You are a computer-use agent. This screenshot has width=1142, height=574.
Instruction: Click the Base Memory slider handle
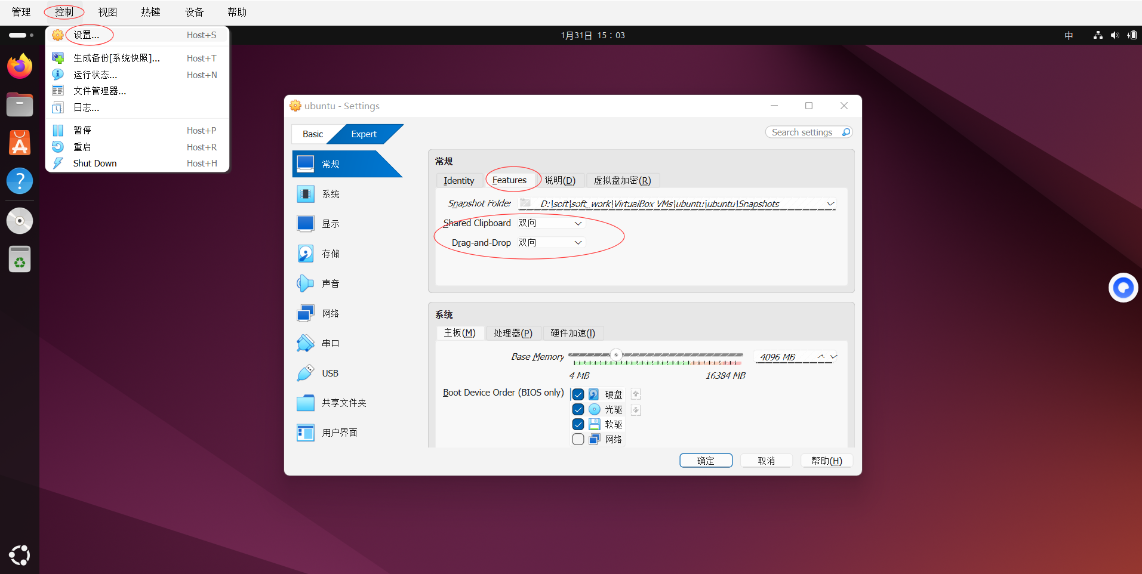click(616, 355)
